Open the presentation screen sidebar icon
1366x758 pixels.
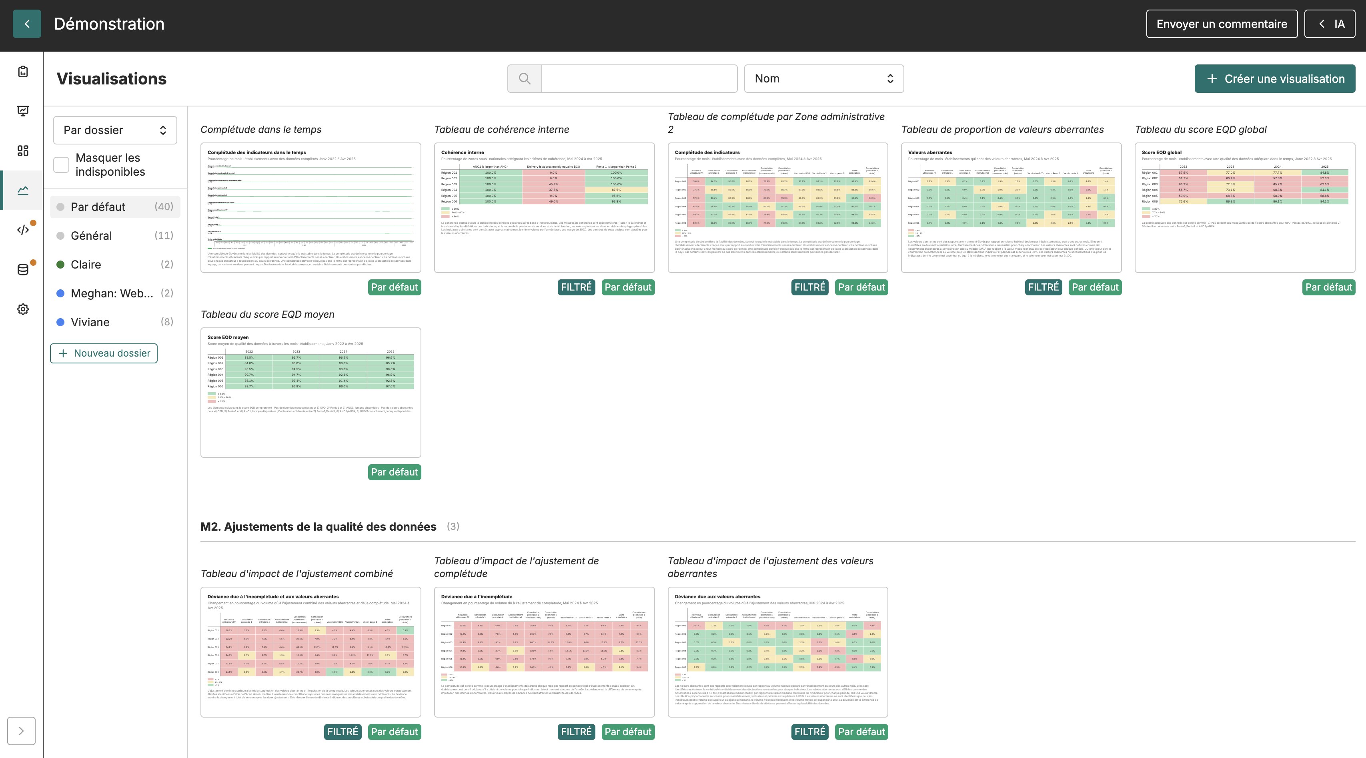(23, 111)
